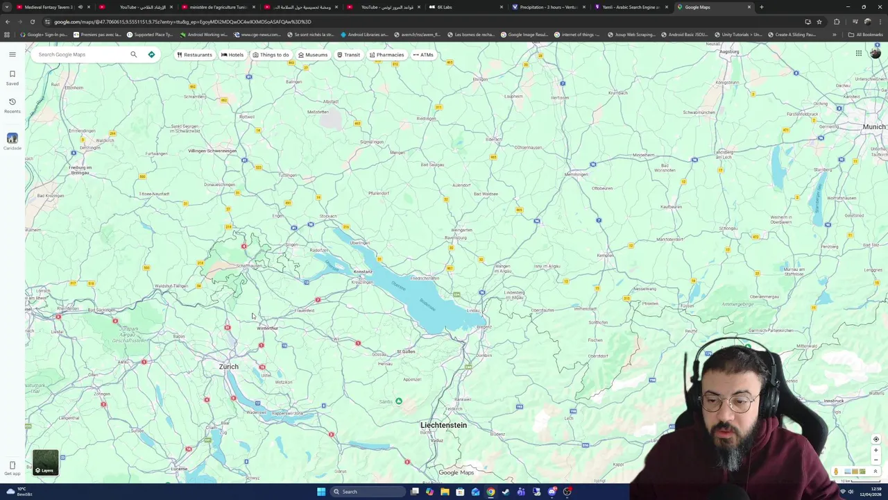888x500 pixels.
Task: Open the Google Image Resul... bookmark
Action: pyautogui.click(x=525, y=35)
